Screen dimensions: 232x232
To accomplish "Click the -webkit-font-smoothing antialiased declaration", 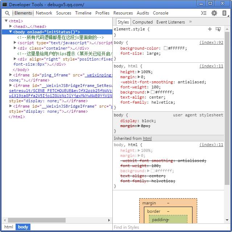I will [x=163, y=82].
